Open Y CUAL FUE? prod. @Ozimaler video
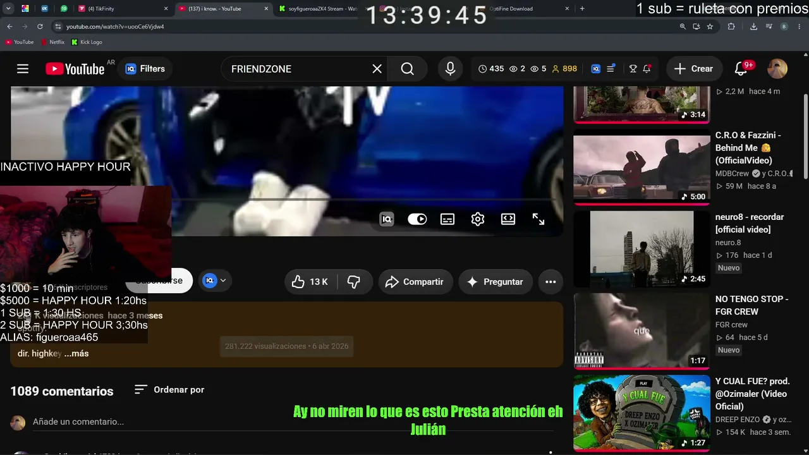Screen dimensions: 809x455 (x=753, y=394)
